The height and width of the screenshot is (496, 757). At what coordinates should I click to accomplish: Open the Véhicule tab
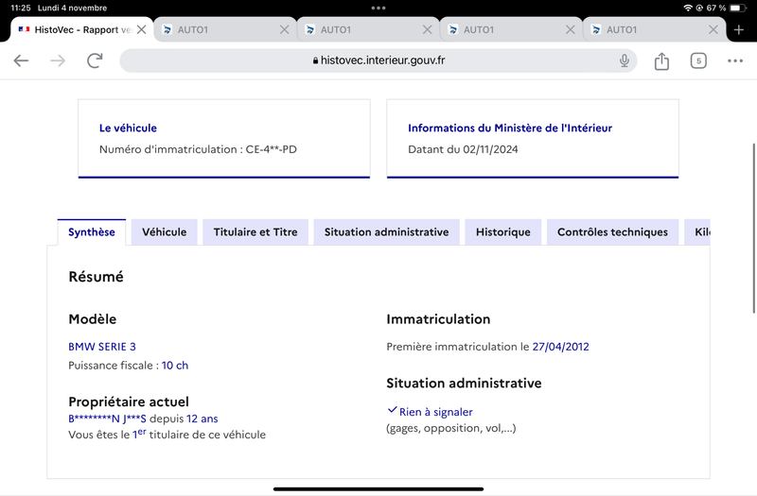164,232
